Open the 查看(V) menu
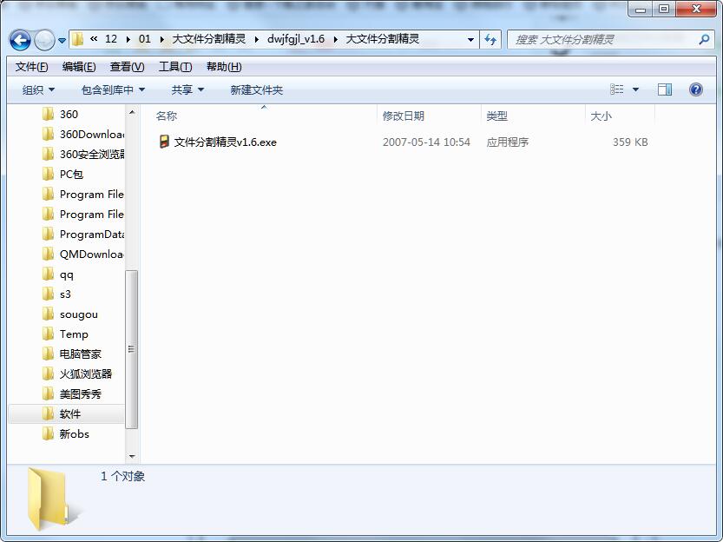Screen dimensions: 723x542 127,67
